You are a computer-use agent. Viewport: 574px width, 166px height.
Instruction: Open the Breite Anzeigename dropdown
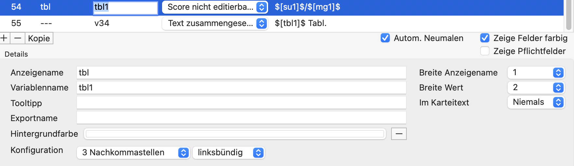point(536,73)
